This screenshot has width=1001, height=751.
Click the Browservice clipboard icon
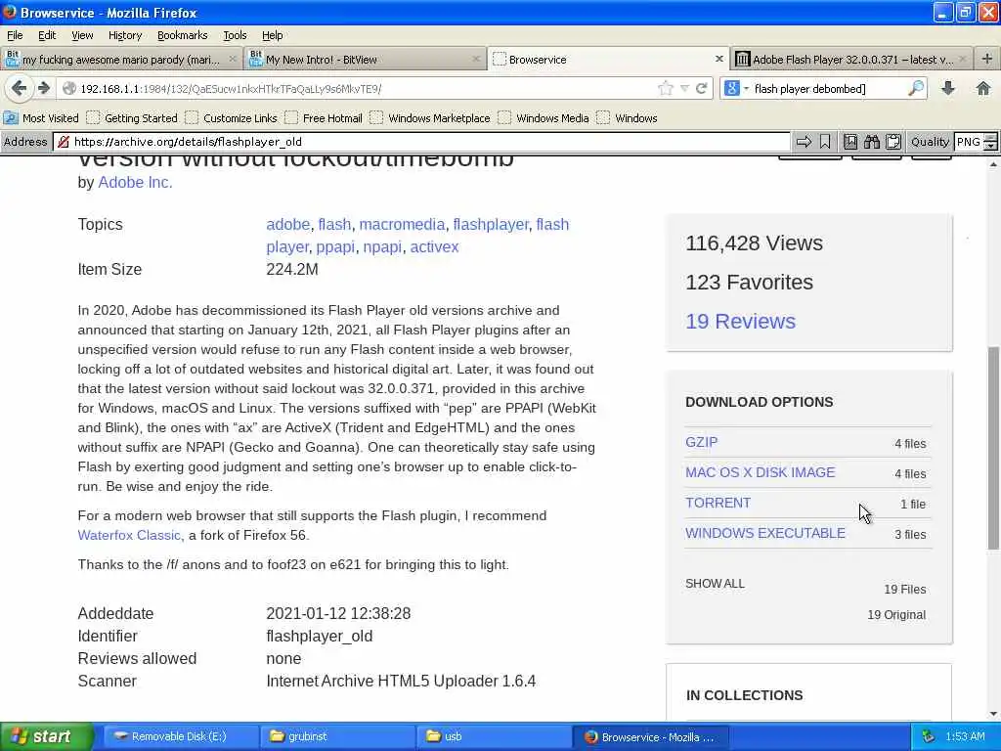click(893, 142)
